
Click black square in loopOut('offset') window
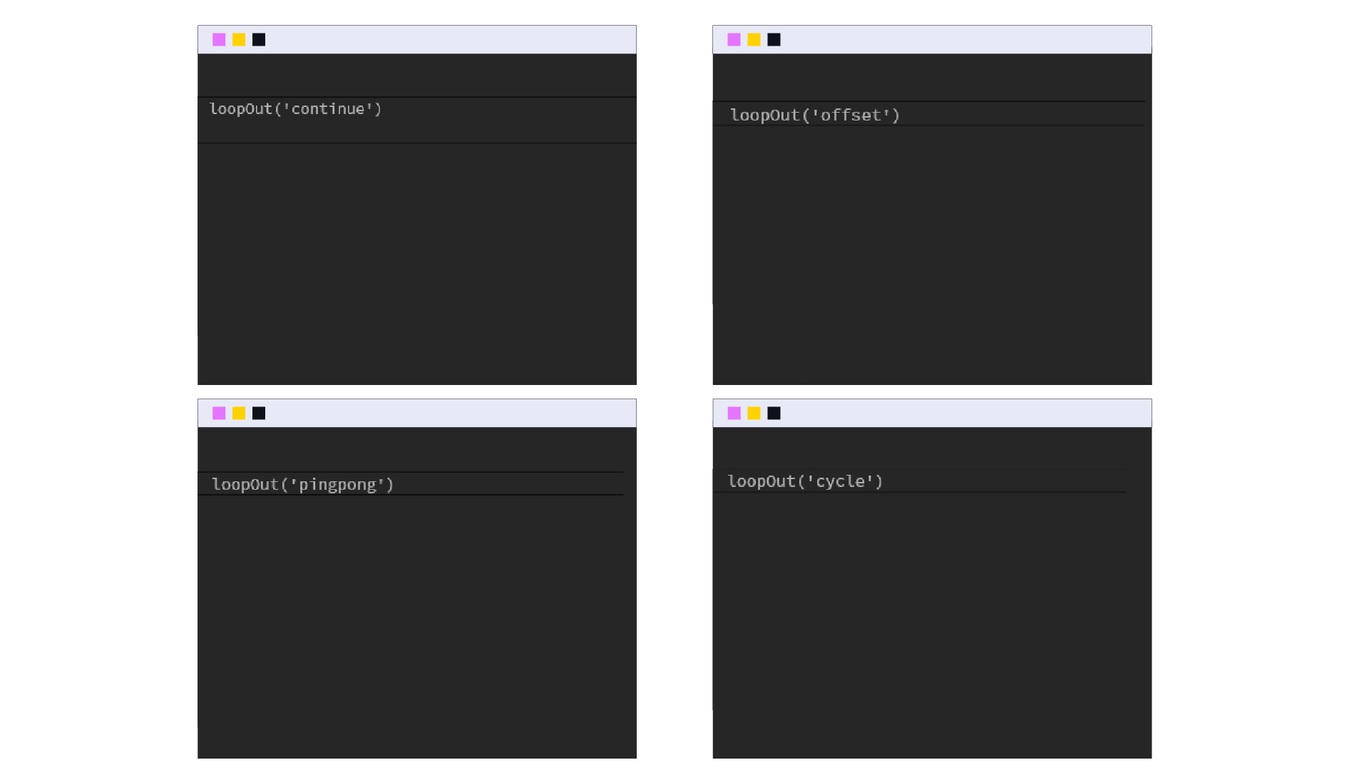[x=774, y=40]
